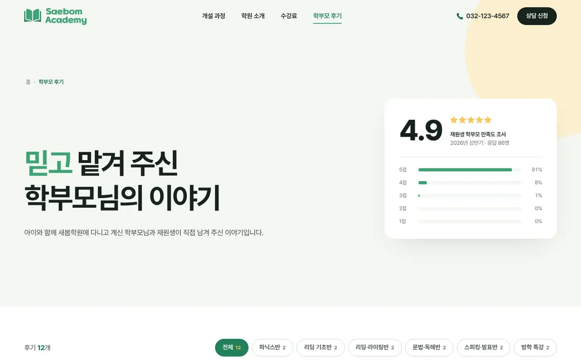The image size is (581, 363).
Task: Click the paragraph starting 아이와 함께 새봄학원에
Action: pyautogui.click(x=144, y=233)
